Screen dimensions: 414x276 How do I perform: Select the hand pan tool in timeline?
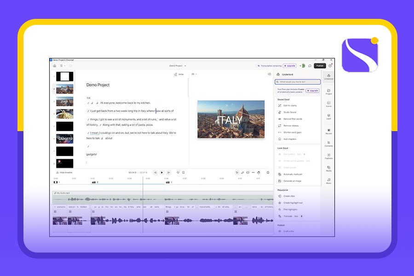(x=259, y=172)
